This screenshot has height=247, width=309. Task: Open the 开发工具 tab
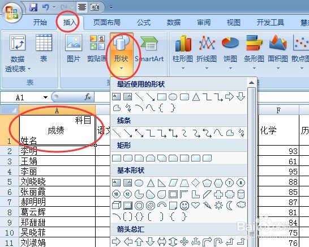(x=271, y=22)
